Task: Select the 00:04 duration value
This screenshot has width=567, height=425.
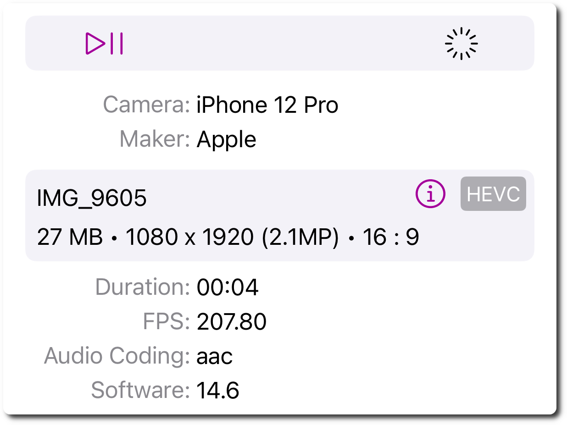Action: pos(228,287)
